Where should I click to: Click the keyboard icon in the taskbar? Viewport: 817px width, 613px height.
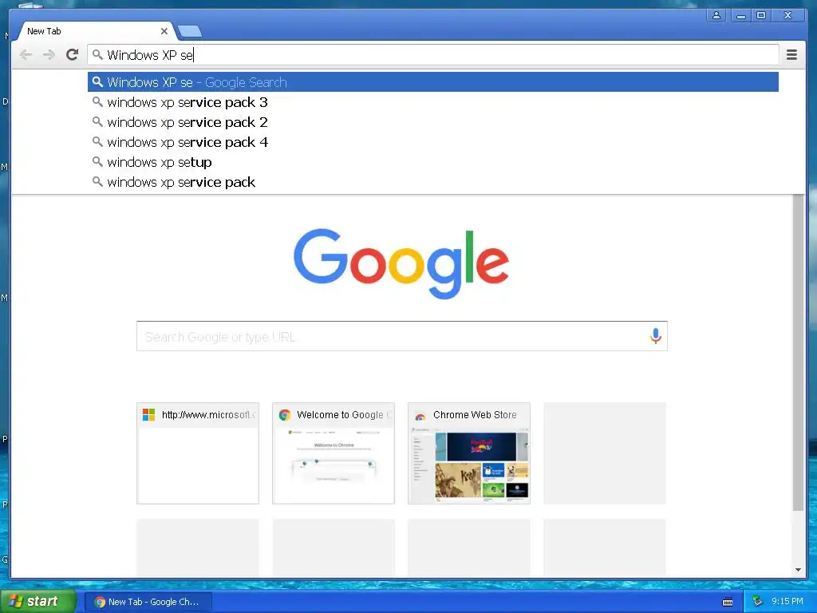click(728, 602)
